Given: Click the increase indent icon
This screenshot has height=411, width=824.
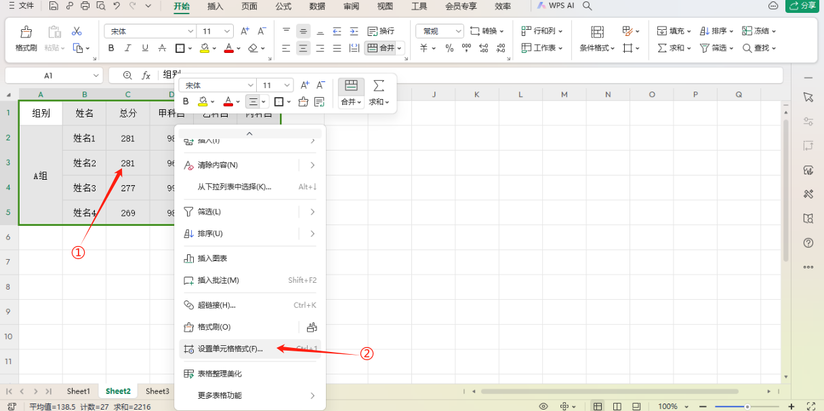Looking at the screenshot, I should pyautogui.click(x=354, y=31).
